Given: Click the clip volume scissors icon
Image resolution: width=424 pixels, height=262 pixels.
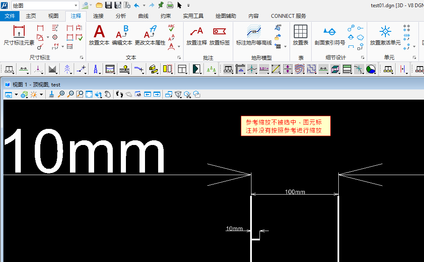Looking at the screenshot, I should coord(187,95).
